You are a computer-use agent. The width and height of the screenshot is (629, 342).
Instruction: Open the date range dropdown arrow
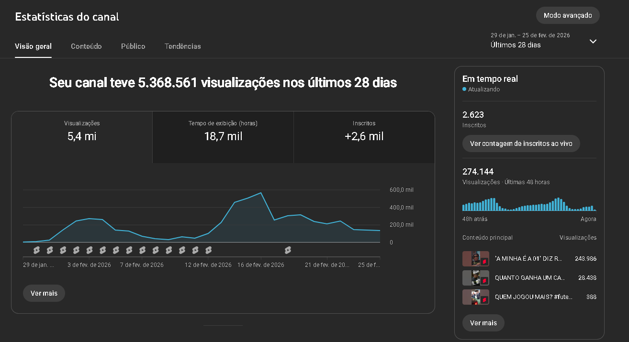(593, 41)
